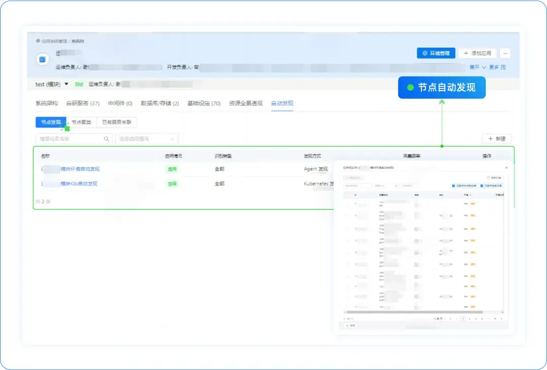This screenshot has width=547, height=370.
Task: Click the 启用 status badge on 模块环境自动发现 row
Action: (x=172, y=169)
